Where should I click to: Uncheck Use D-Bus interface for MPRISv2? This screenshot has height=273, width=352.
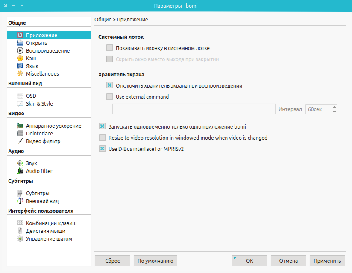click(x=103, y=148)
